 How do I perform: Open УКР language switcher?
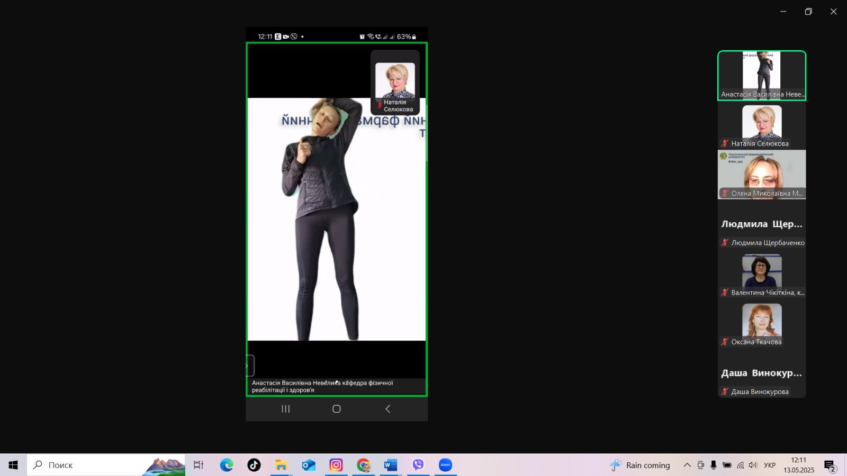[770, 465]
